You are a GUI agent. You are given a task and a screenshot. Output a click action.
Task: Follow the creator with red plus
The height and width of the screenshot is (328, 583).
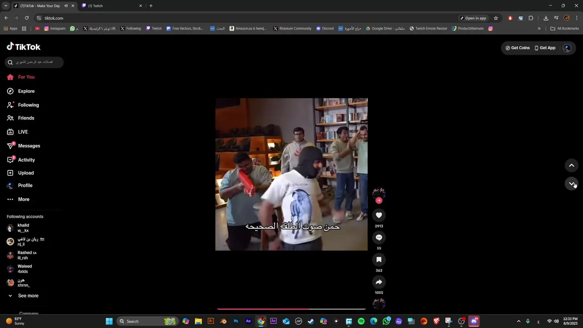point(379,200)
